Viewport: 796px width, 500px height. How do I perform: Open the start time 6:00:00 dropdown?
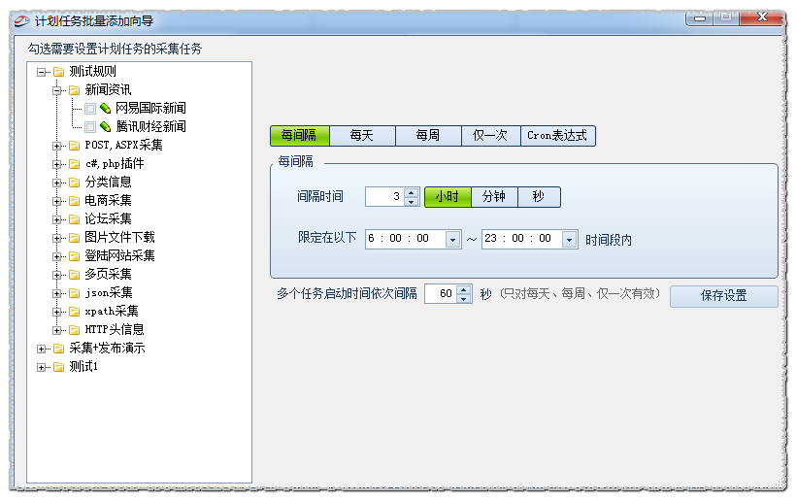pos(452,239)
